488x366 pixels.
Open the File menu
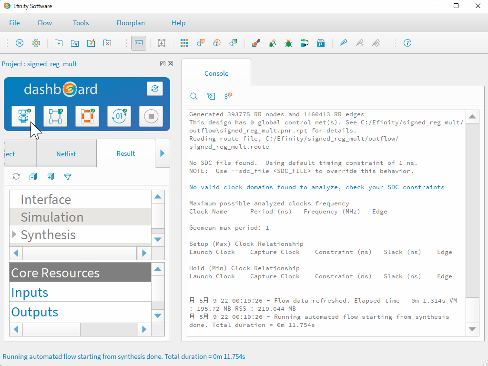[14, 23]
